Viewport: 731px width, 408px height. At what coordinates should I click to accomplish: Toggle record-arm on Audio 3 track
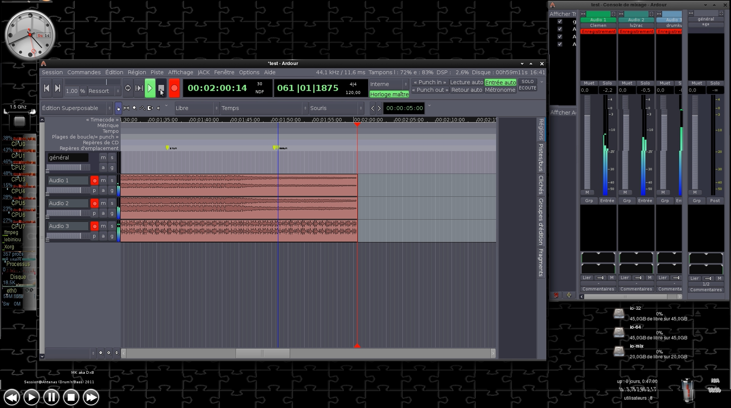tap(94, 226)
